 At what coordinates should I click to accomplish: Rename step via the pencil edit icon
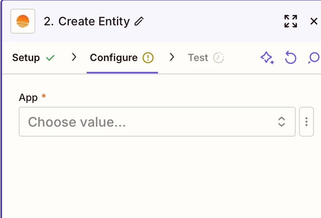(139, 21)
